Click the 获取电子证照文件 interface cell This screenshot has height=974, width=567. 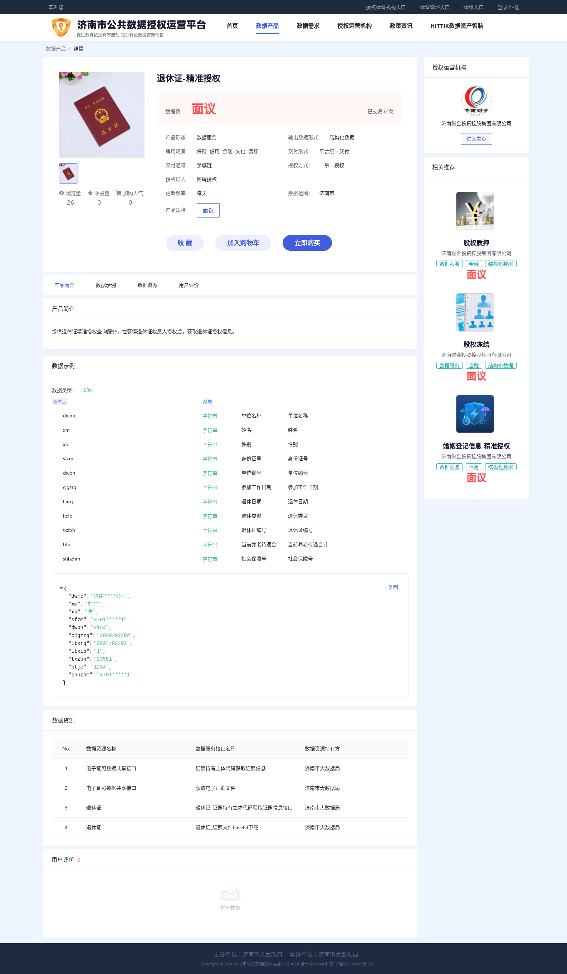pyautogui.click(x=215, y=788)
